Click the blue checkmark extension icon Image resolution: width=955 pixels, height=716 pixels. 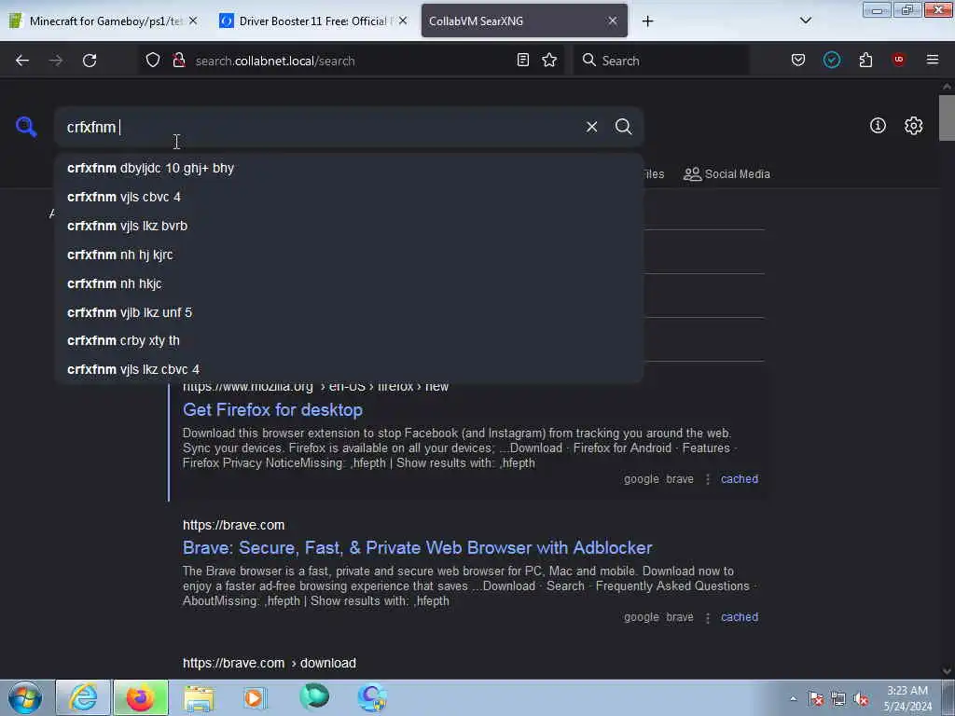[832, 60]
